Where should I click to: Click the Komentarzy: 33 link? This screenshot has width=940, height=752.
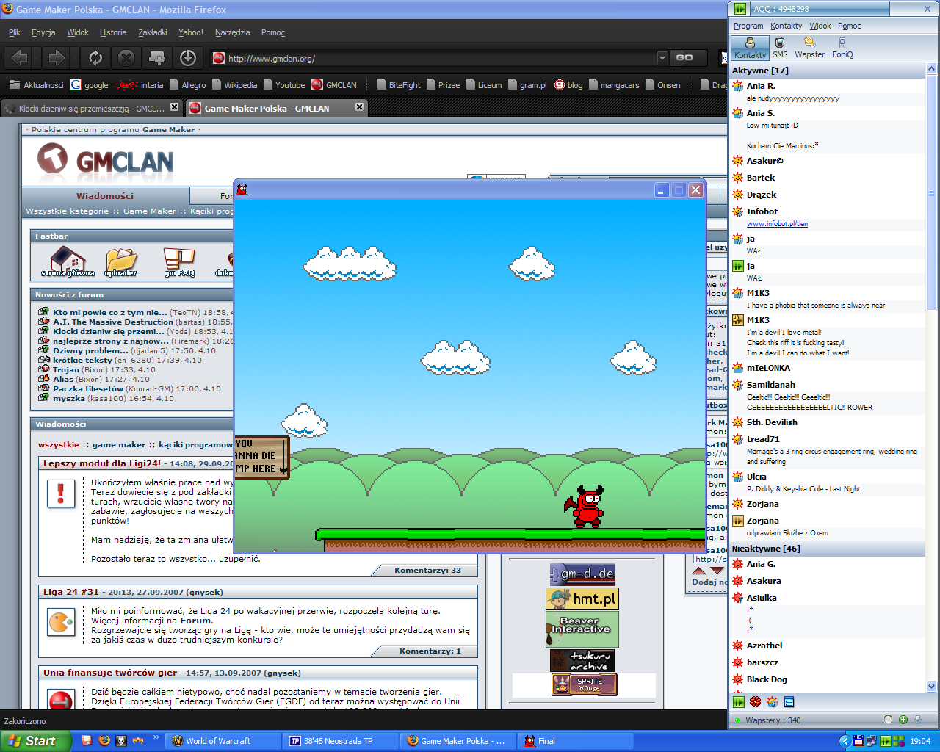pos(427,571)
